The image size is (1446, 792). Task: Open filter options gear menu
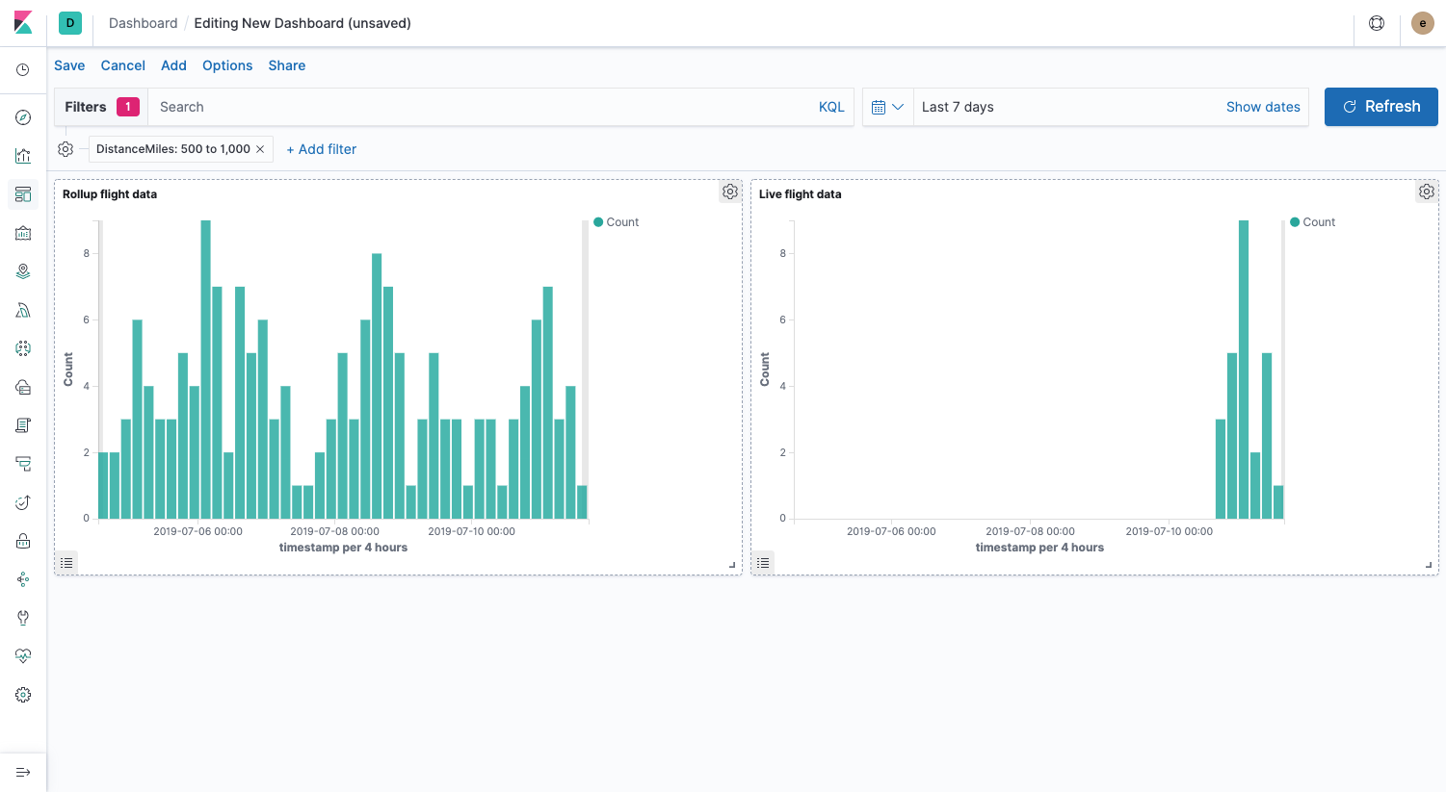[66, 149]
